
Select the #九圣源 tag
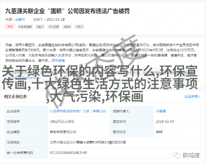tap(54, 27)
